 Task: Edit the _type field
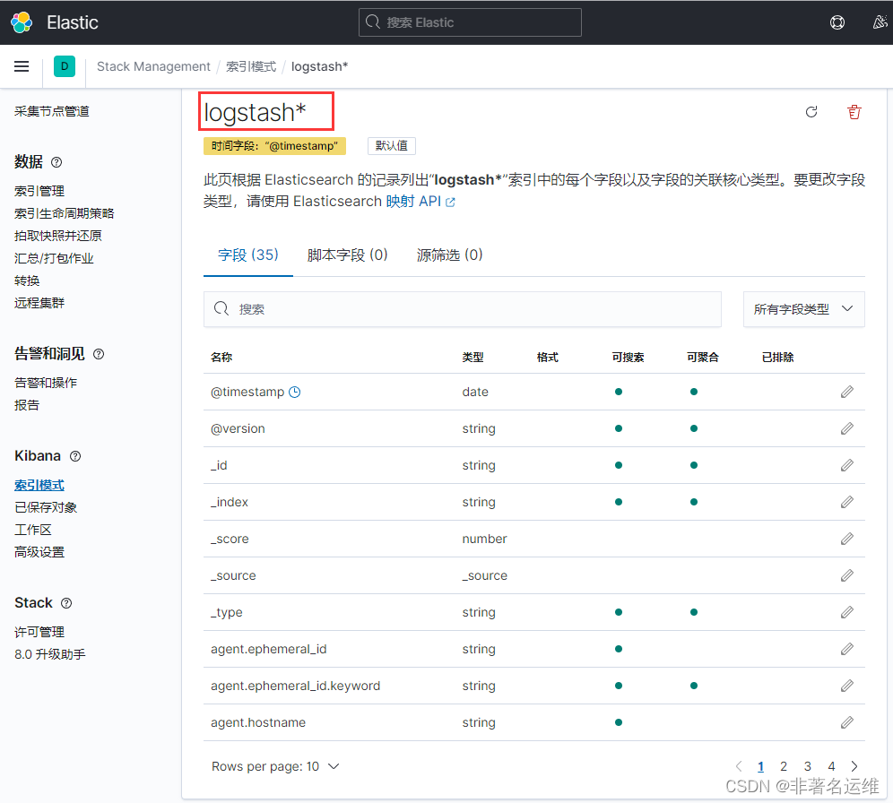[847, 612]
